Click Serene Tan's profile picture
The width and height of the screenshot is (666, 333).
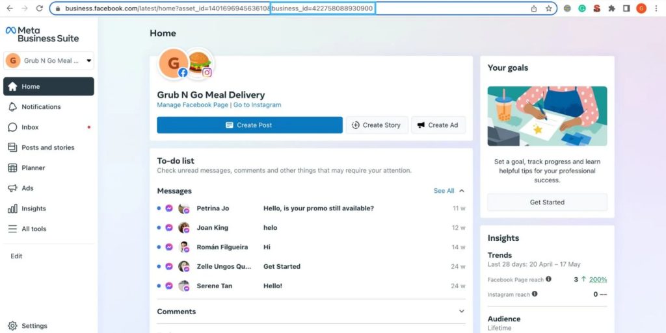184,286
